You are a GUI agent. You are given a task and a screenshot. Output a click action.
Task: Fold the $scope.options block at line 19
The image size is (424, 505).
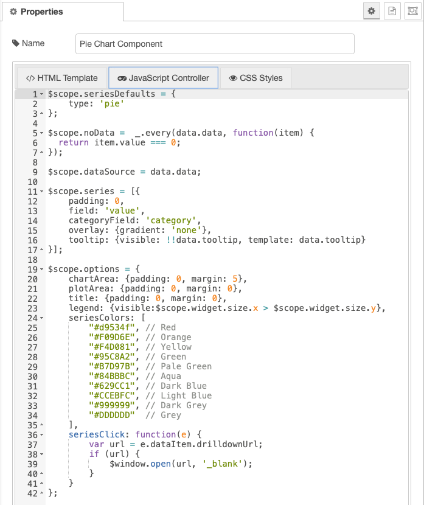(41, 270)
